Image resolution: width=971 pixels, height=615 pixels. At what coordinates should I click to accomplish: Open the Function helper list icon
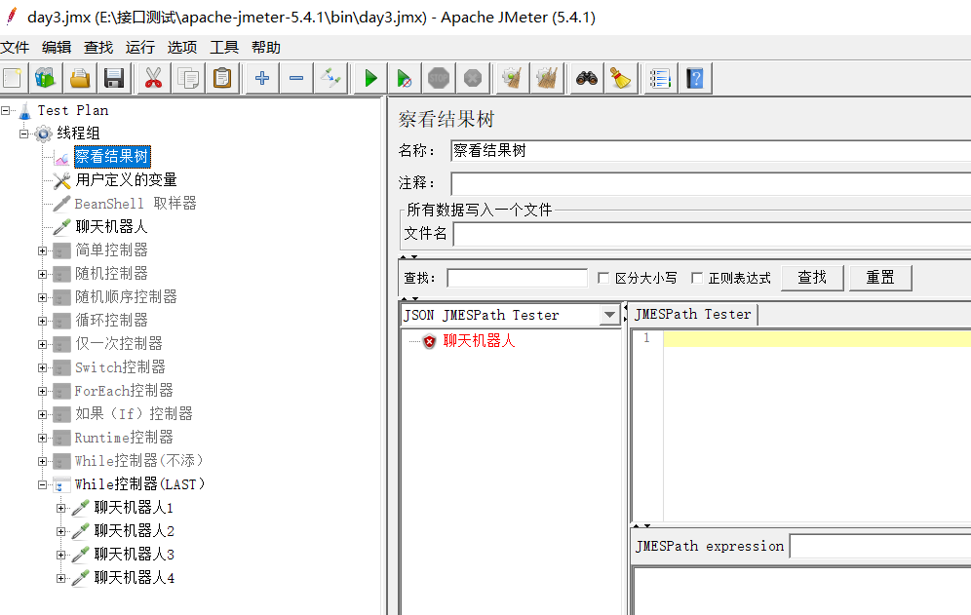660,79
